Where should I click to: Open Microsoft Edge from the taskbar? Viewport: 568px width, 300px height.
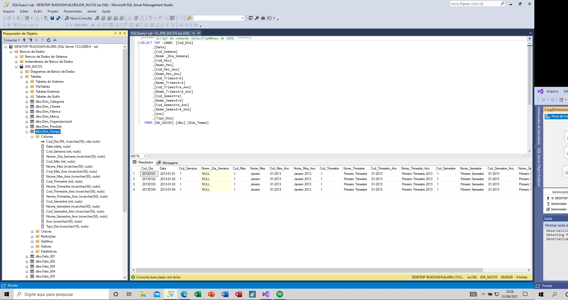coord(184,294)
